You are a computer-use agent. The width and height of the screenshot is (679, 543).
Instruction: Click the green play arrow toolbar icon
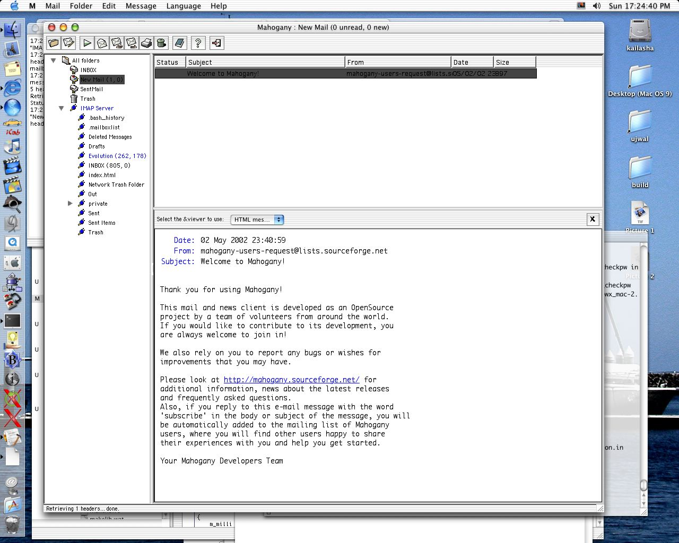(88, 43)
